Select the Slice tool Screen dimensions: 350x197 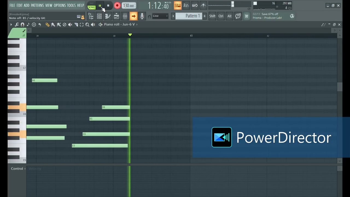[76, 25]
